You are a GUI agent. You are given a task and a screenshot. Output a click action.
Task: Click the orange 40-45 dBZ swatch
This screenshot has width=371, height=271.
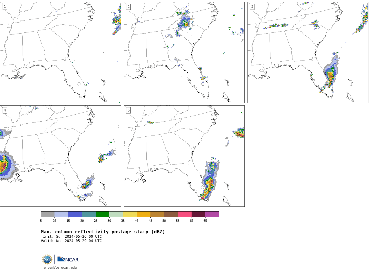tap(143, 214)
